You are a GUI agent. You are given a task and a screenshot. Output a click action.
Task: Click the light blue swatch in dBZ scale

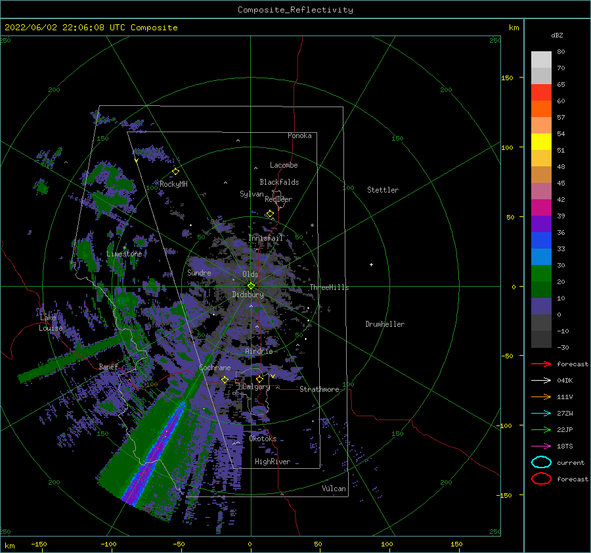pos(541,256)
